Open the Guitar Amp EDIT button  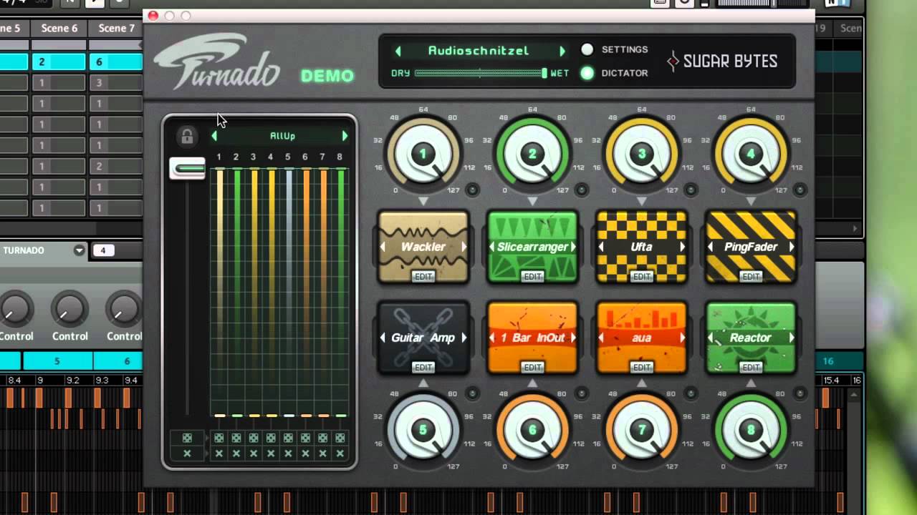(x=423, y=368)
